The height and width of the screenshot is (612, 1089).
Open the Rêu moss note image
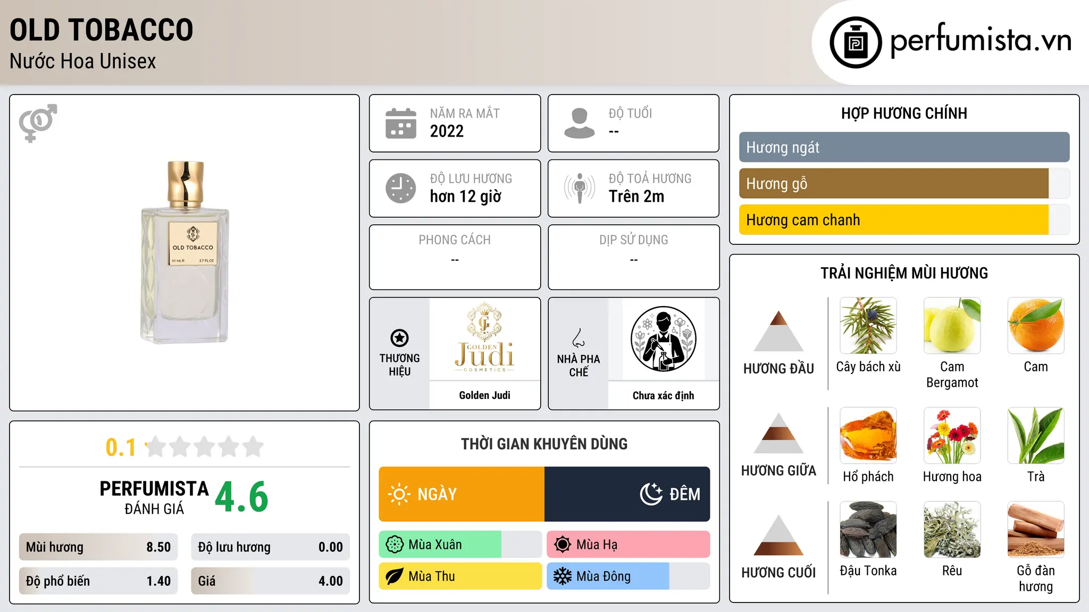952,530
